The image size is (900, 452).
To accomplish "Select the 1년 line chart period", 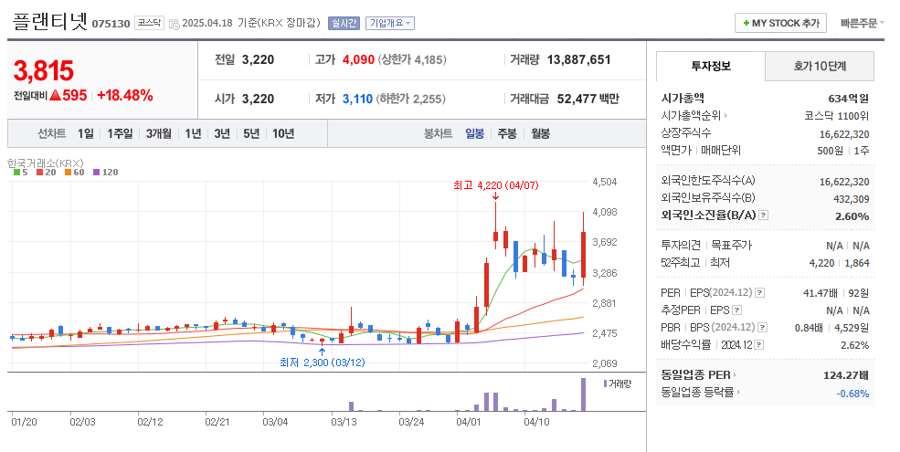I will click(193, 133).
